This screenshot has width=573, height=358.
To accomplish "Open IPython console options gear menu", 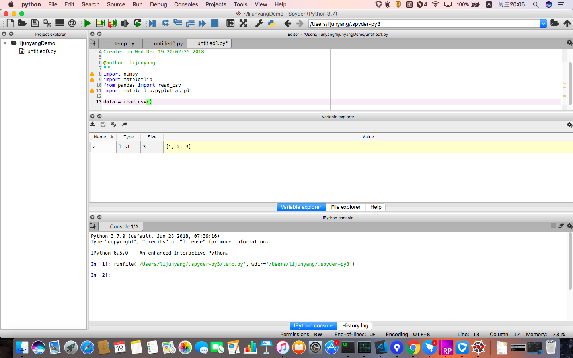I will coord(569,226).
